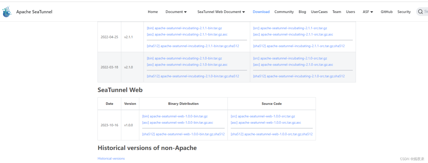
Task: Select the Blog menu item
Action: [x=302, y=12]
